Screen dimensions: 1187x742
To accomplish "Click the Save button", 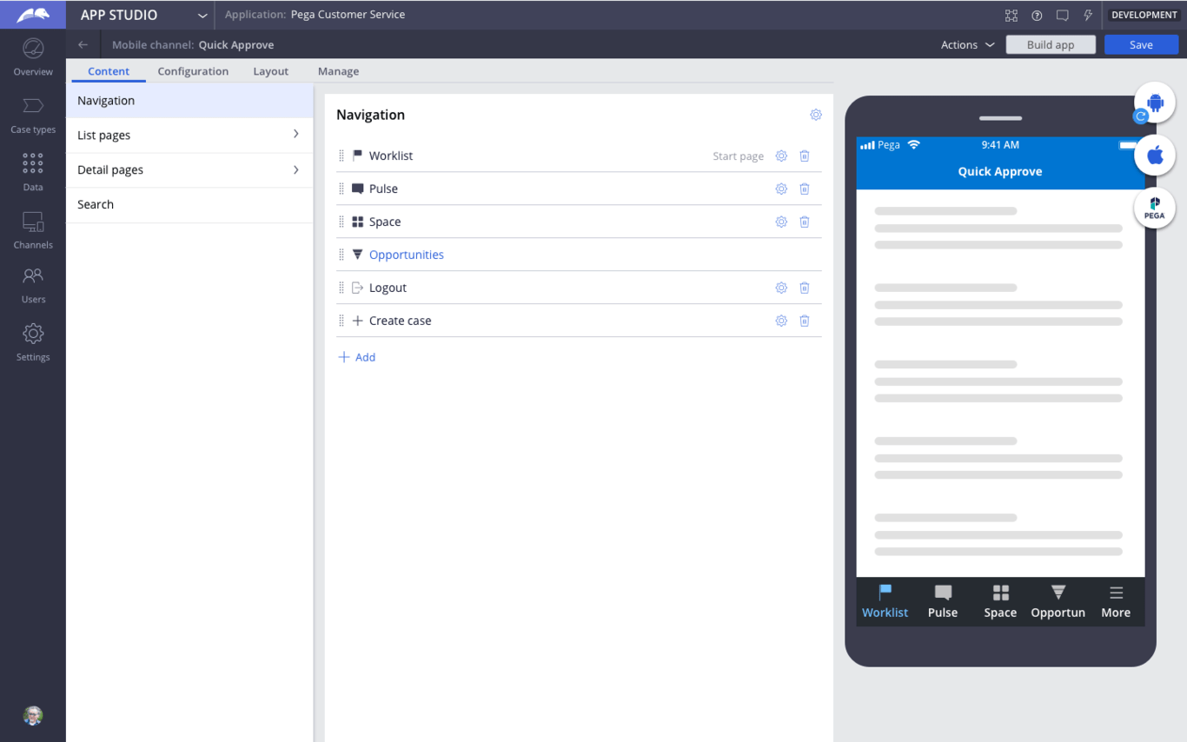I will tap(1140, 45).
